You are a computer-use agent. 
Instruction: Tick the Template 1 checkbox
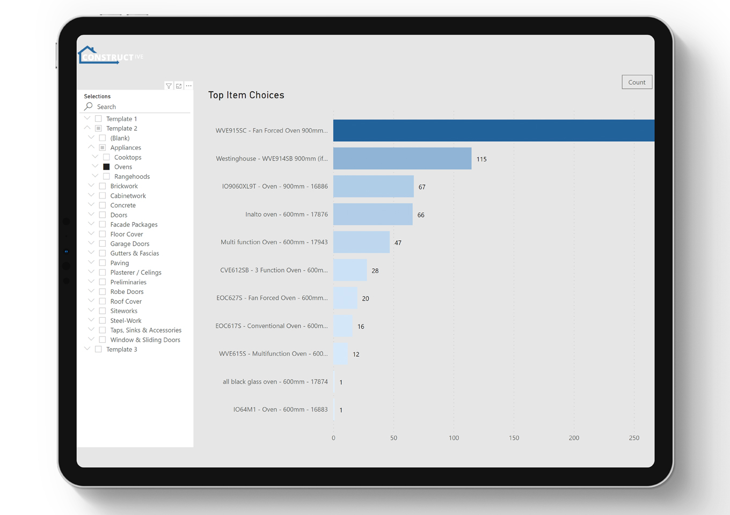[98, 119]
